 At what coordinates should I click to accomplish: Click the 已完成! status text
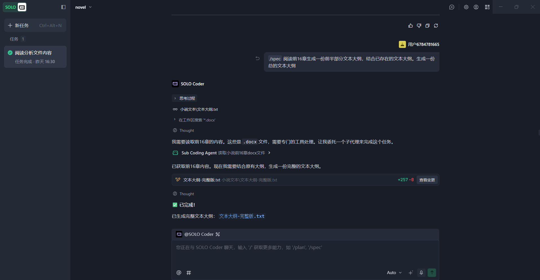tap(187, 205)
